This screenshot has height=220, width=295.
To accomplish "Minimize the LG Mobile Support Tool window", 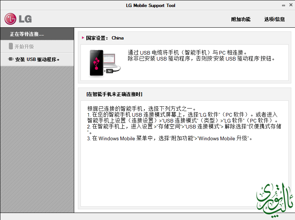I will pos(283,6).
